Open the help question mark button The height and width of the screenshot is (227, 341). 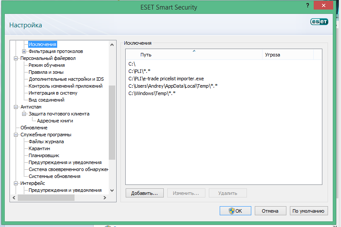pos(308,6)
